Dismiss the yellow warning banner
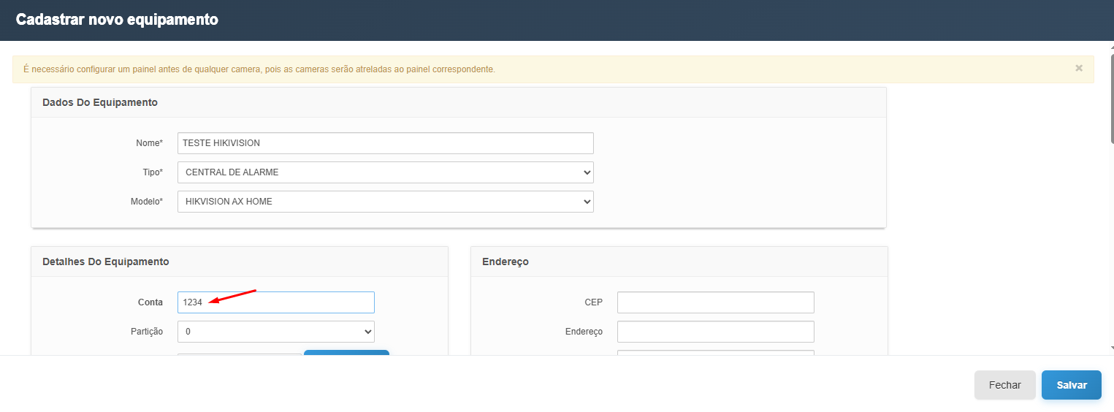 click(x=1078, y=68)
